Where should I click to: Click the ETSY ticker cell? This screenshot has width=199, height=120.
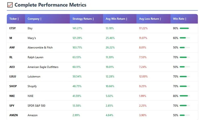point(13,28)
